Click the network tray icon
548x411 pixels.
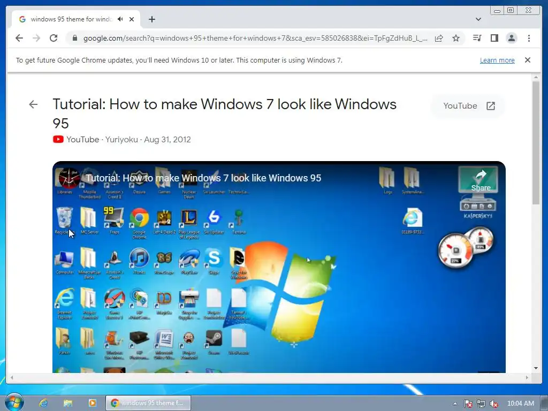pyautogui.click(x=481, y=404)
